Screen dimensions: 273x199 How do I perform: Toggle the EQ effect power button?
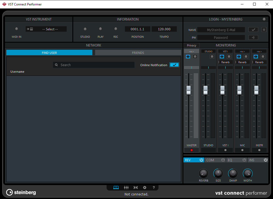click(244, 160)
